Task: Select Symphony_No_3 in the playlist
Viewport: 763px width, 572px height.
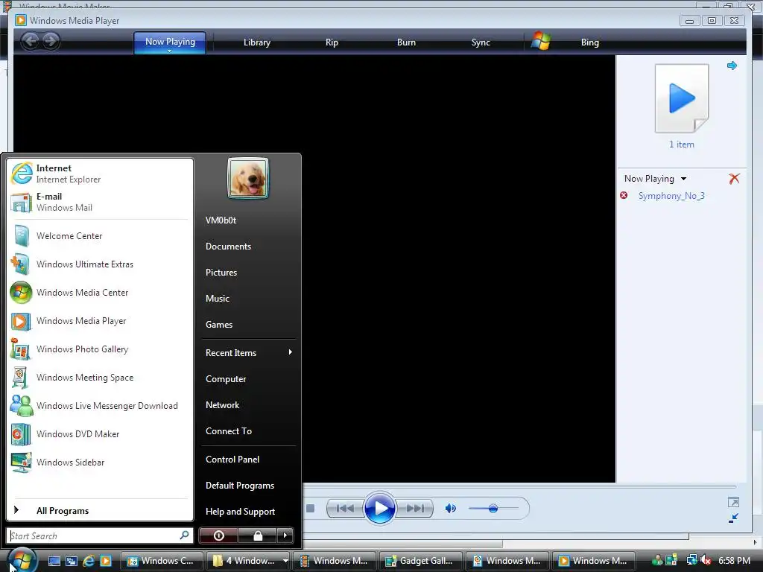Action: 671,196
